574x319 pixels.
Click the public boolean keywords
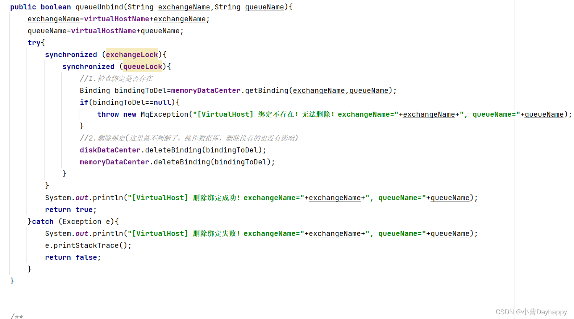point(41,7)
